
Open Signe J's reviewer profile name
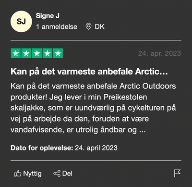(48, 16)
